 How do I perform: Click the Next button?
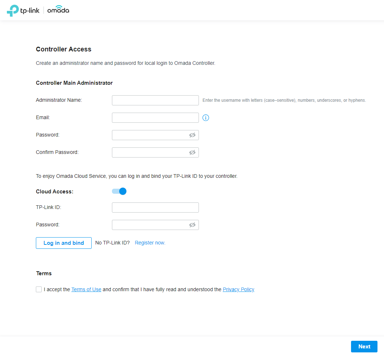click(364, 347)
